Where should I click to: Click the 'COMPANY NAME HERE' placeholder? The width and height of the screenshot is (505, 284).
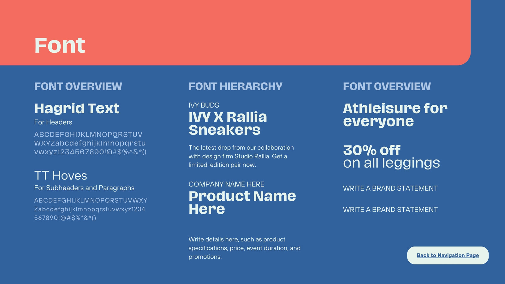click(x=226, y=184)
